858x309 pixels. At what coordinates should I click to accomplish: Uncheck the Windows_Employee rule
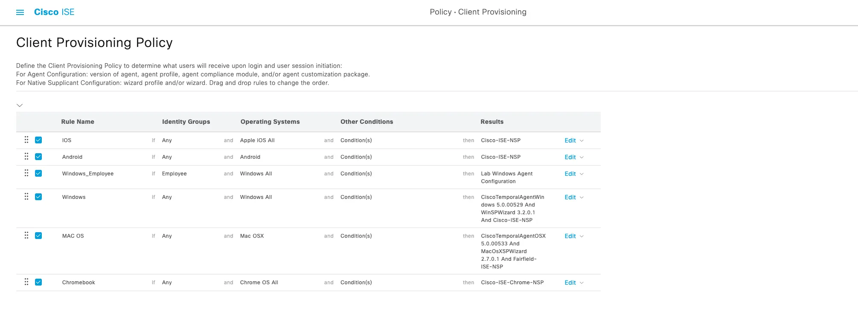click(38, 173)
